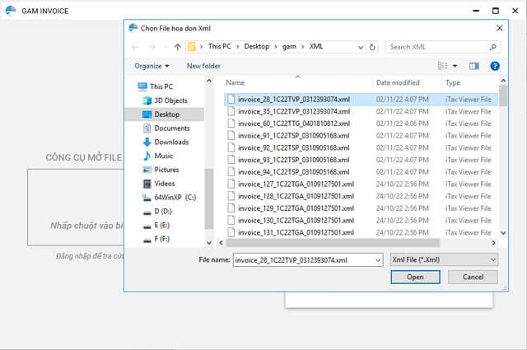Click the search magnifier in Search XML

click(492, 47)
